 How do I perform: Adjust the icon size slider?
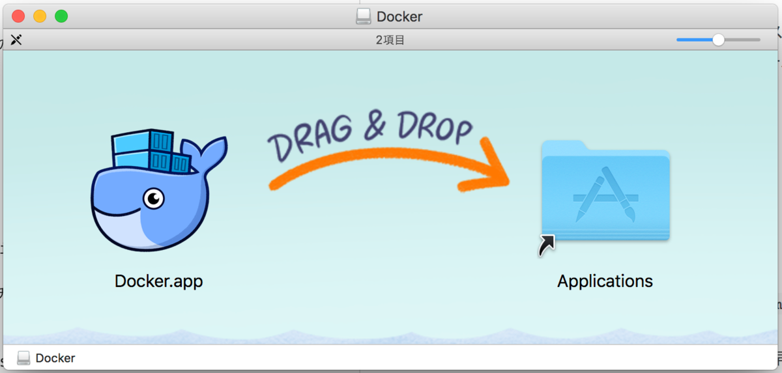click(718, 40)
